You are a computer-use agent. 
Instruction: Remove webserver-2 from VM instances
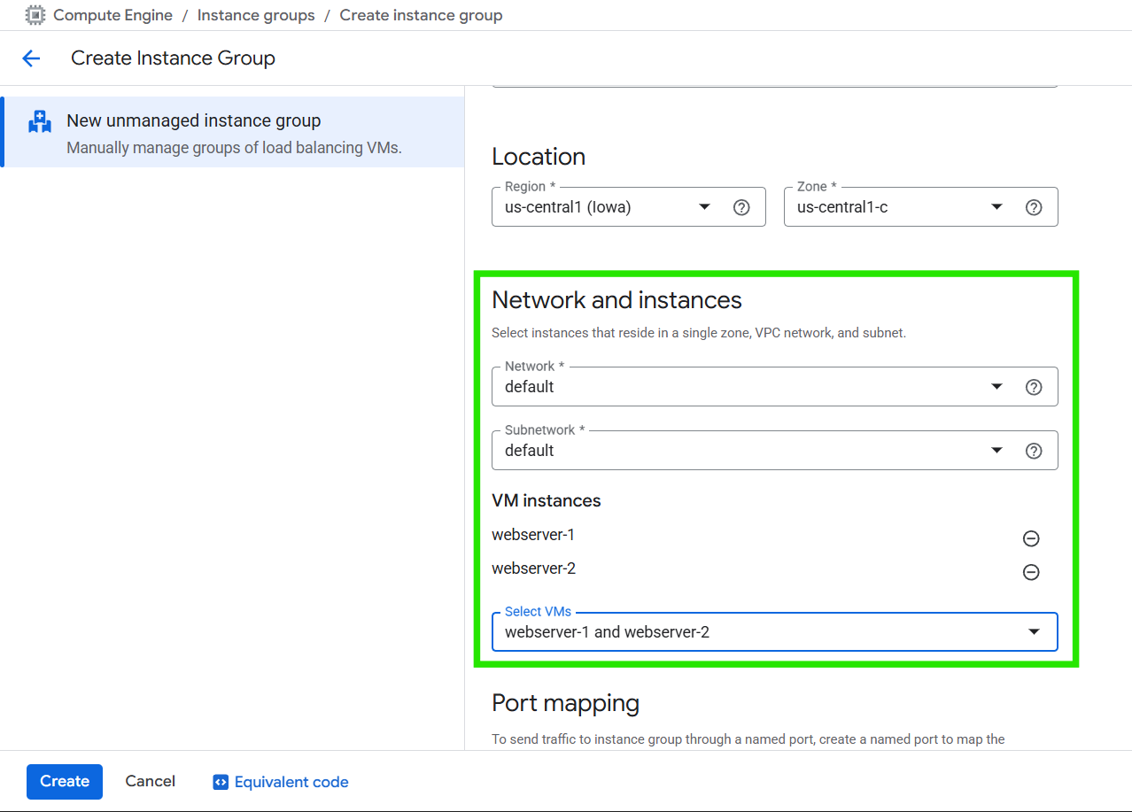tap(1031, 572)
